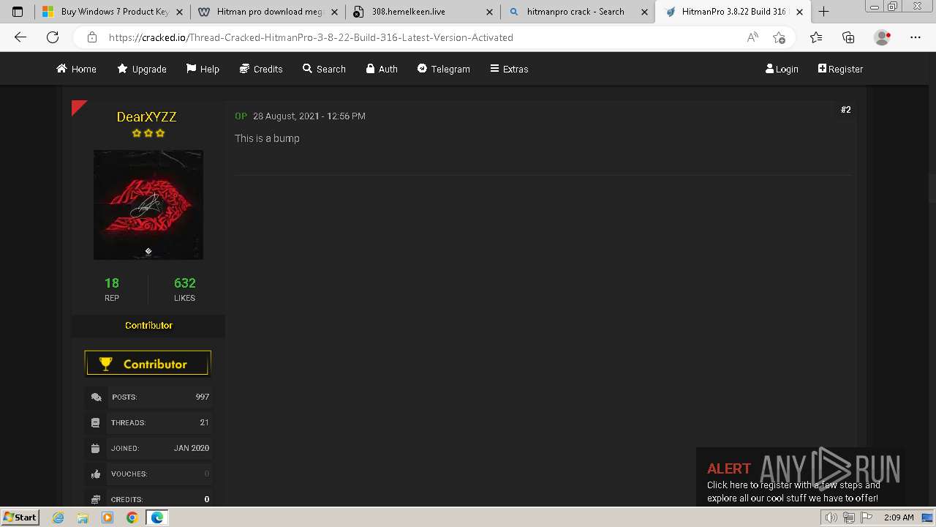Open DearXYZZ user profile link
The image size is (936, 527).
click(146, 116)
